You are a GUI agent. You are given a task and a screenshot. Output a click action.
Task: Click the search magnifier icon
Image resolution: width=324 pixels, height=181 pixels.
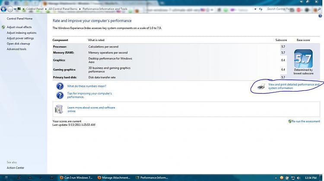319,9
